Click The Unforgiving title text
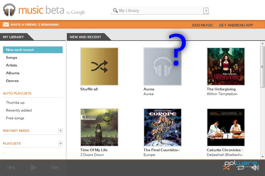The width and height of the screenshot is (265, 176). [221, 89]
